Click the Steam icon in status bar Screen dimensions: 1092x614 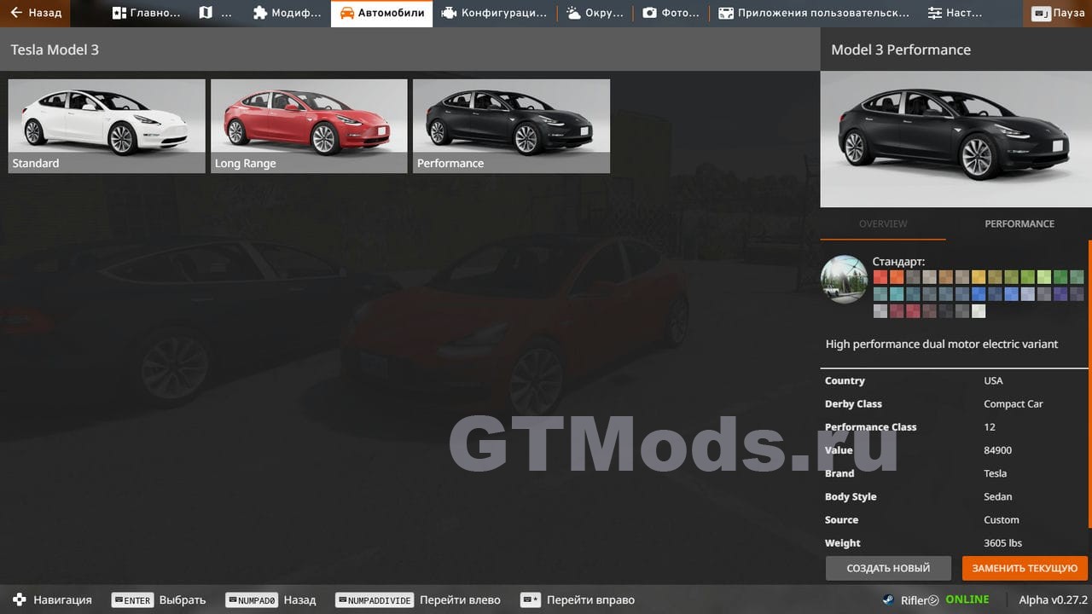pos(888,600)
